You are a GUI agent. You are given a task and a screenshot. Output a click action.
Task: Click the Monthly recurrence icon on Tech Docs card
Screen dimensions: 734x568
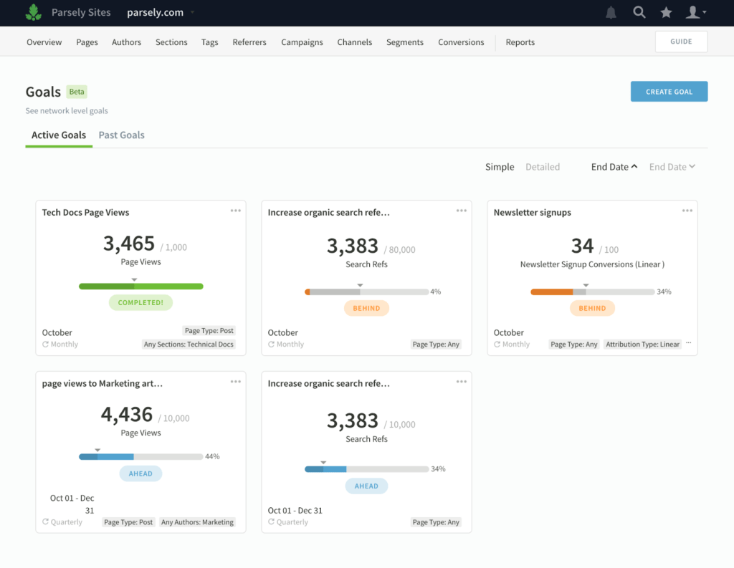coord(45,345)
